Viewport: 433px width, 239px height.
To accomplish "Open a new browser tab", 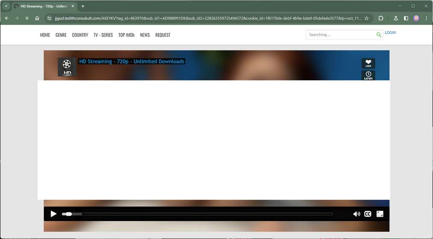I will click(83, 6).
